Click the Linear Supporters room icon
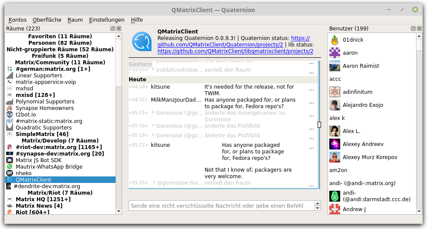 (x=10, y=76)
